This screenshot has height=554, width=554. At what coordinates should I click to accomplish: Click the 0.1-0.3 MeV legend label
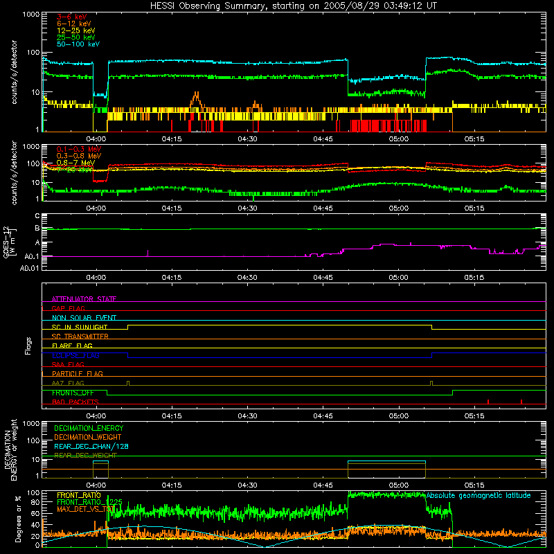pyautogui.click(x=79, y=149)
